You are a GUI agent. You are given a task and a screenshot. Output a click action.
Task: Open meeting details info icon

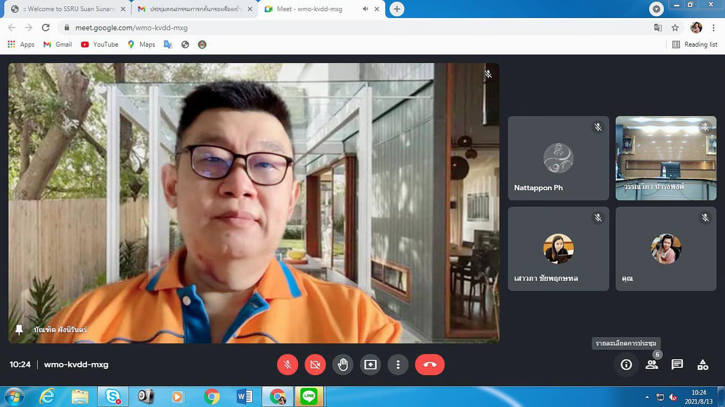click(626, 365)
